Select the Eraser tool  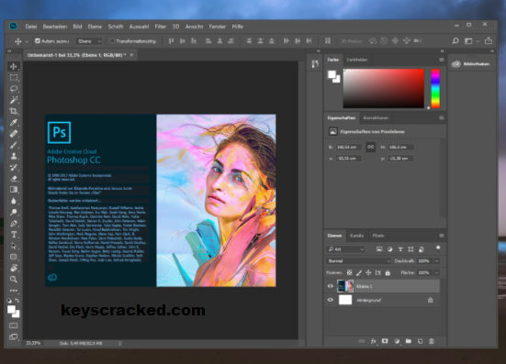[x=14, y=179]
